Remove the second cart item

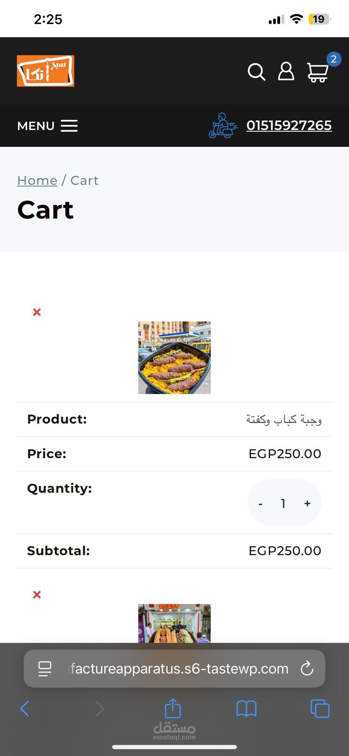37,594
